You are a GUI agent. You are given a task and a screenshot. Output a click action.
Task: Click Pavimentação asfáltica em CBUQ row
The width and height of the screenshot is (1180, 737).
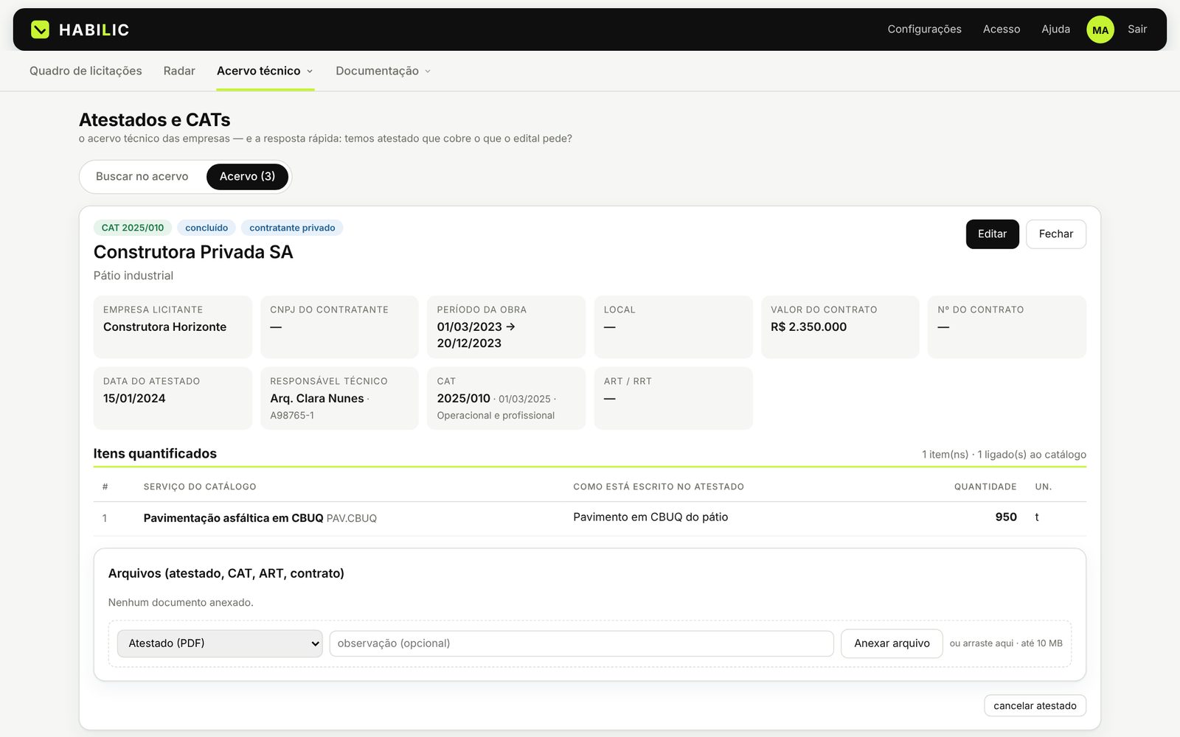tap(589, 519)
